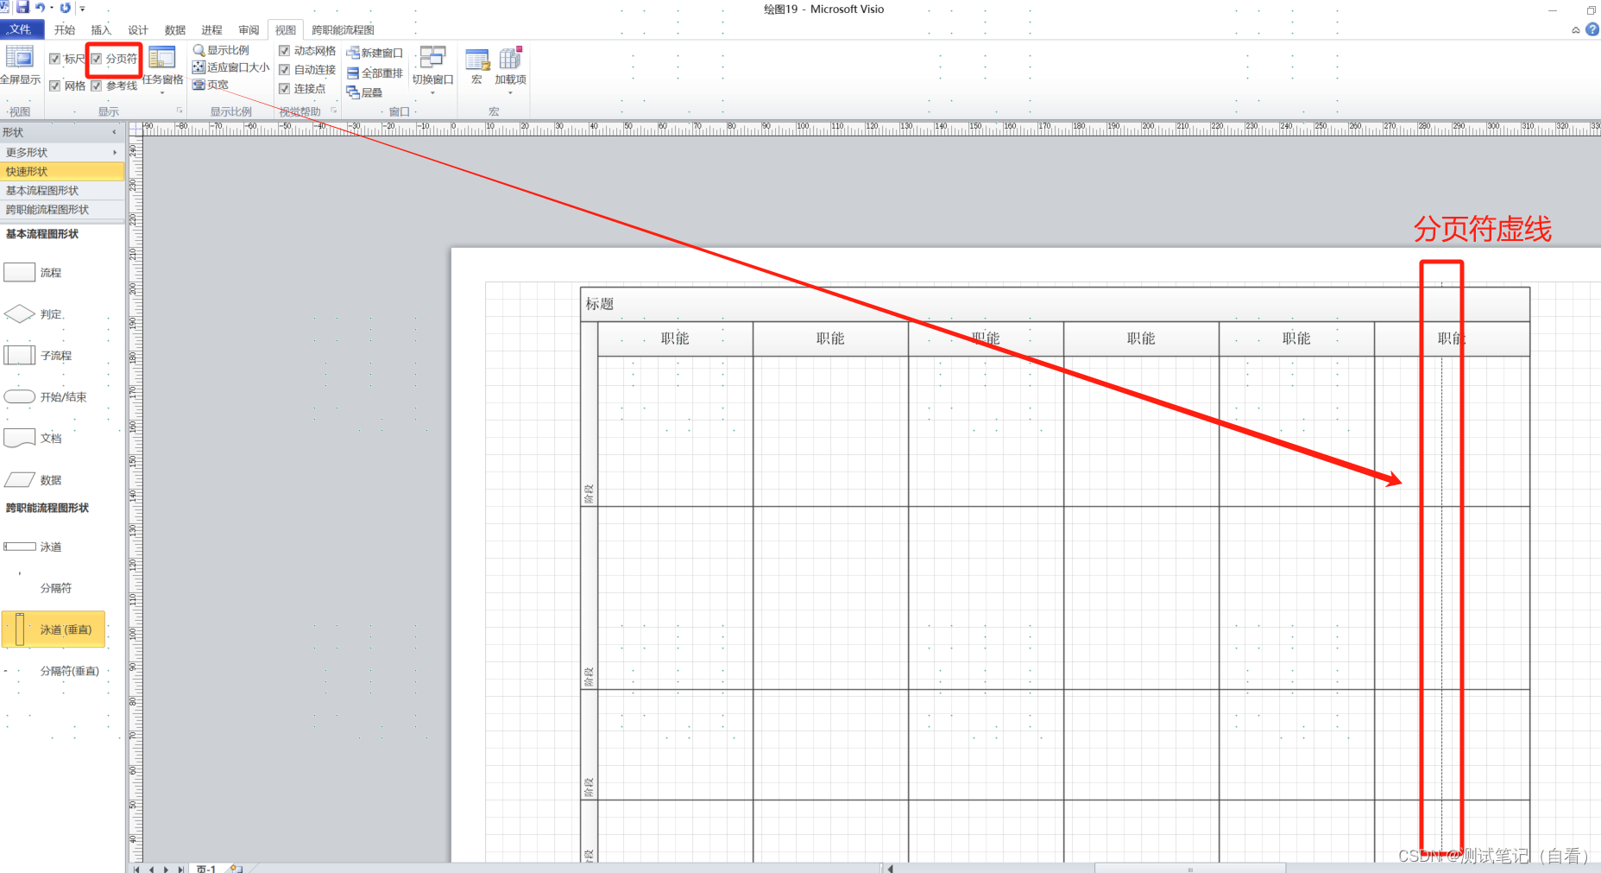
Task: Toggle the 连接点 connection points checkbox
Action: pyautogui.click(x=284, y=89)
